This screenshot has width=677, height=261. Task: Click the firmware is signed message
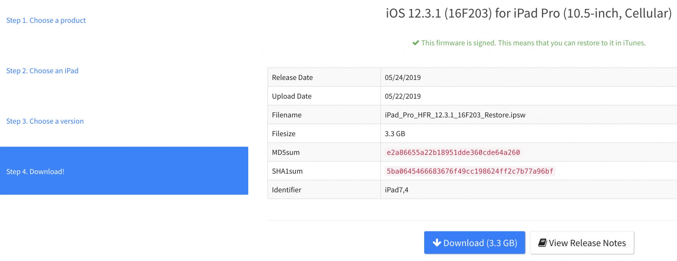(533, 43)
